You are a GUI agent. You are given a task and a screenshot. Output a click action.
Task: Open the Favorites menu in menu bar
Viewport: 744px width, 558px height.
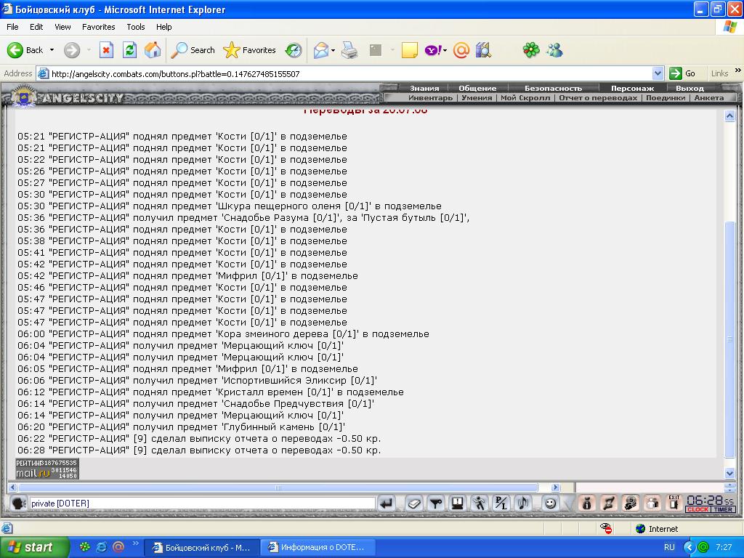pyautogui.click(x=98, y=27)
